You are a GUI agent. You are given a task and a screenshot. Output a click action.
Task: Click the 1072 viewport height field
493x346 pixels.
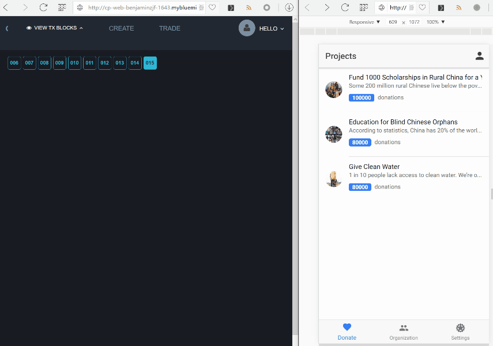(x=414, y=22)
